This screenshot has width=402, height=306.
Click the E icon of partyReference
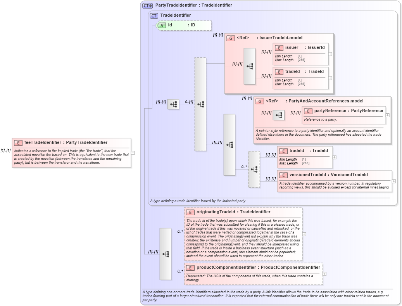click(x=308, y=111)
